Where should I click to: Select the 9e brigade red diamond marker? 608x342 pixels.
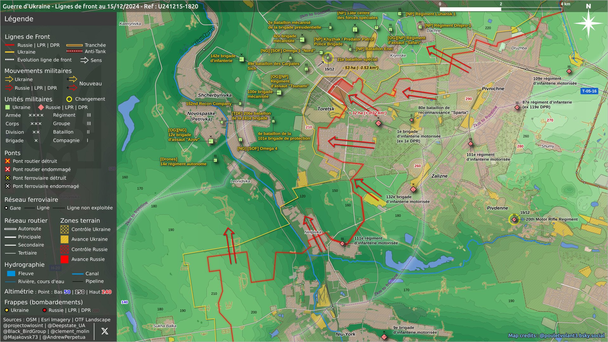click(384, 337)
